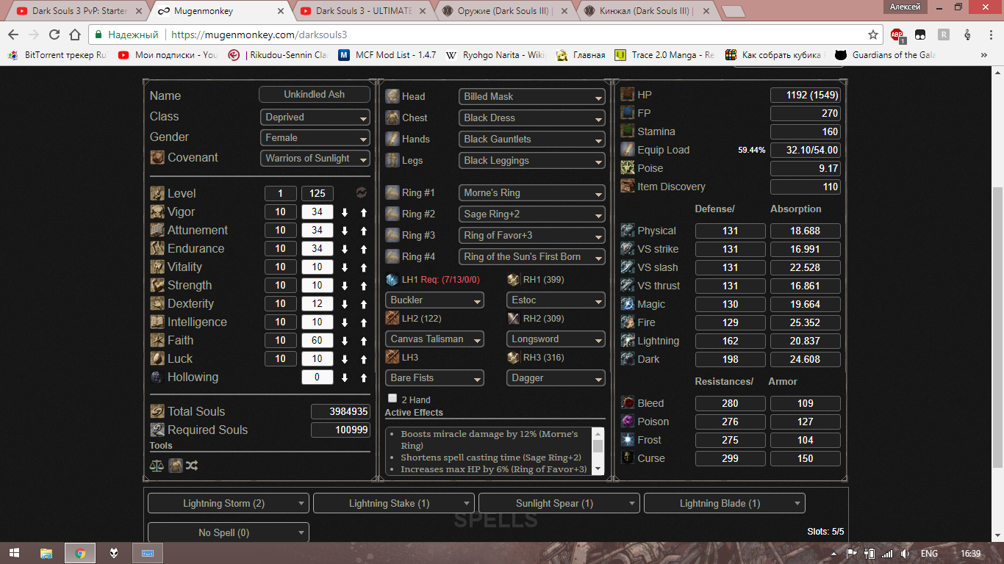Open the LH2 dropdown showing Canvas Talisman
Viewport: 1004px width, 564px height.
click(434, 339)
